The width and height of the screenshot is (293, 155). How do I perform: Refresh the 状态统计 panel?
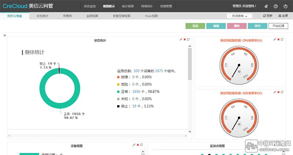pos(188,39)
